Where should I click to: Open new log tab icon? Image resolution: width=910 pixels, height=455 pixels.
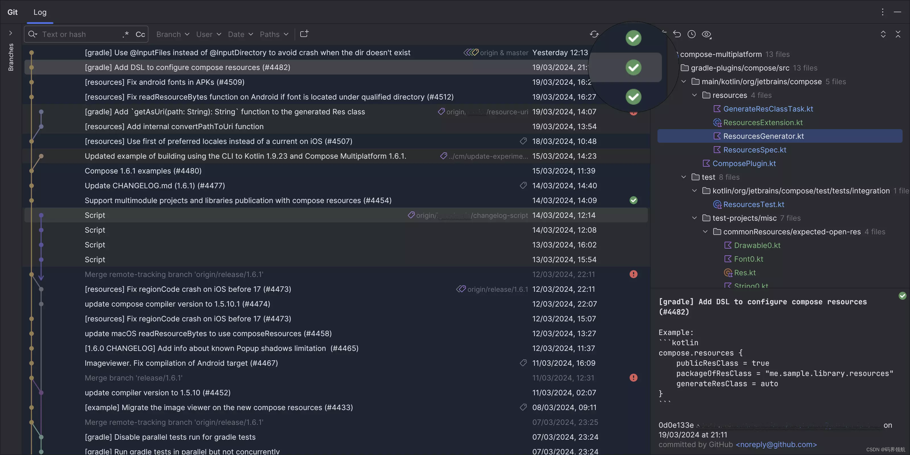tap(304, 34)
